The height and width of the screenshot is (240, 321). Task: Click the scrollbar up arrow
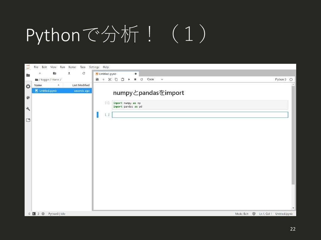coord(293,84)
